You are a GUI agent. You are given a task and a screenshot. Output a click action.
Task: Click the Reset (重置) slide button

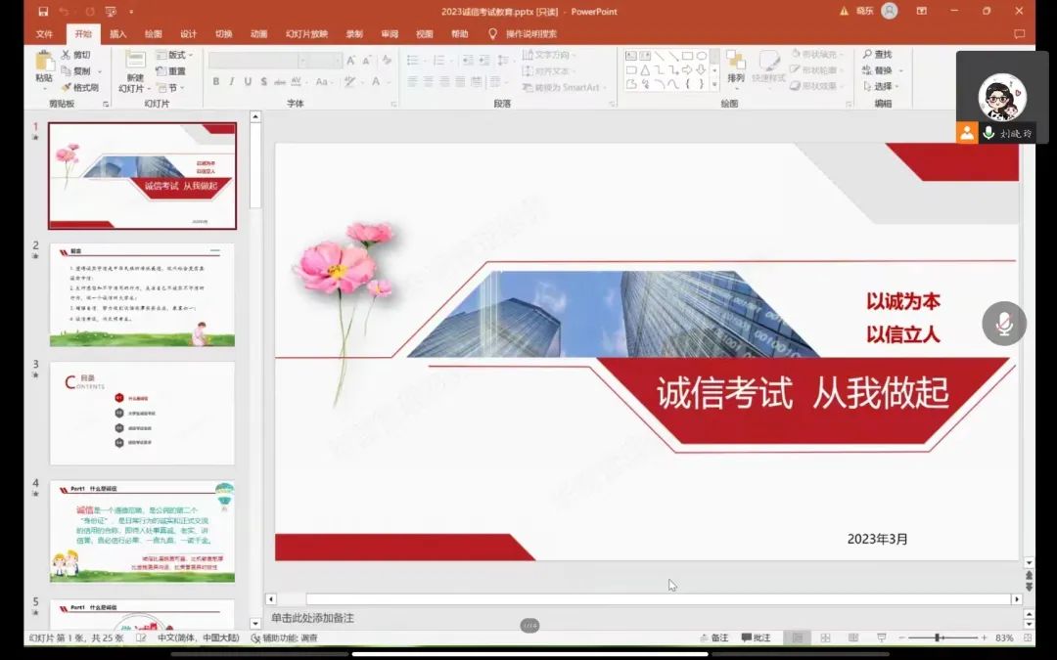tap(171, 71)
